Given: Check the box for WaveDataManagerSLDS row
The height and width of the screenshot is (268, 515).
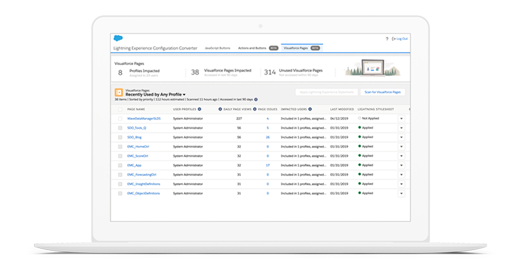Looking at the screenshot, I should [x=120, y=119].
